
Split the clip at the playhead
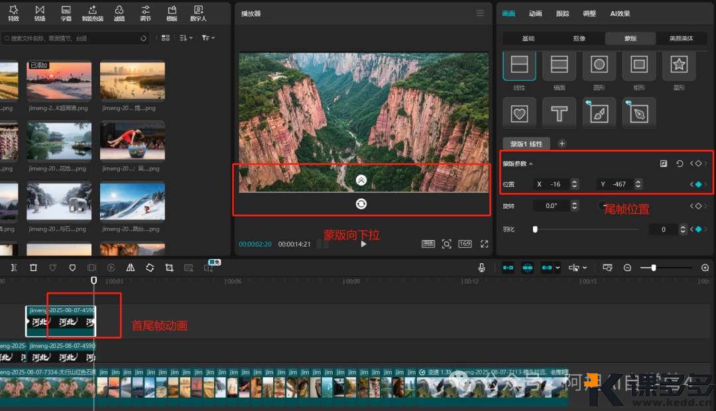[14, 268]
